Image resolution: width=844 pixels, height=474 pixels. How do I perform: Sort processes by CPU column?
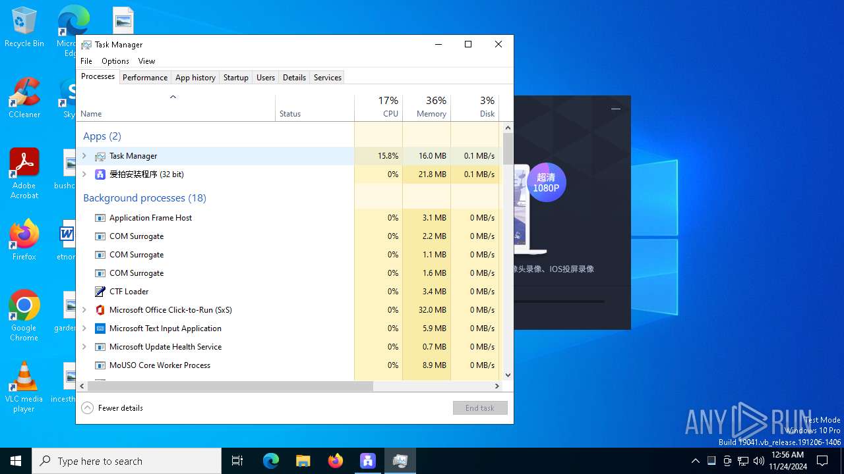pos(378,108)
